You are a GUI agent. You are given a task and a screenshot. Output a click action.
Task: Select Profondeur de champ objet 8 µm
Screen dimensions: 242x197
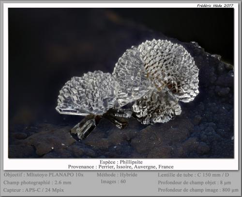[x=195, y=182]
